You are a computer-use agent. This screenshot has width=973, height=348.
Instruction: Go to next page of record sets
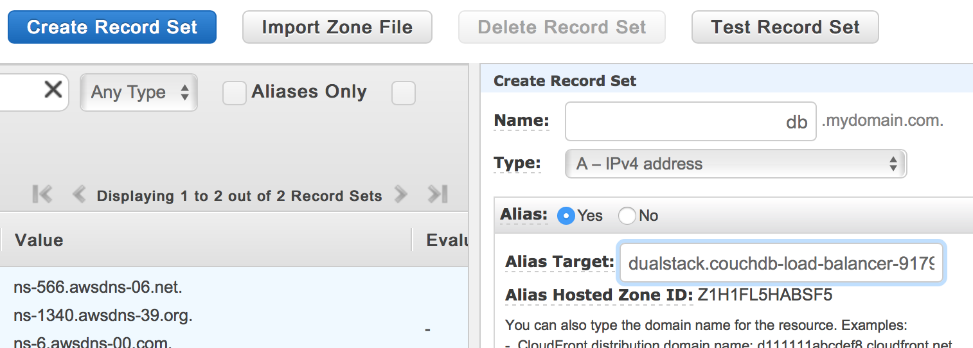point(401,195)
